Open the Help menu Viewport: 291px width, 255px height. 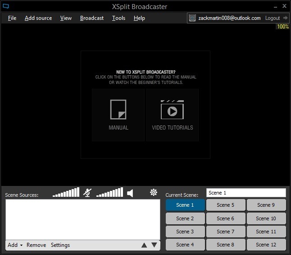[139, 18]
